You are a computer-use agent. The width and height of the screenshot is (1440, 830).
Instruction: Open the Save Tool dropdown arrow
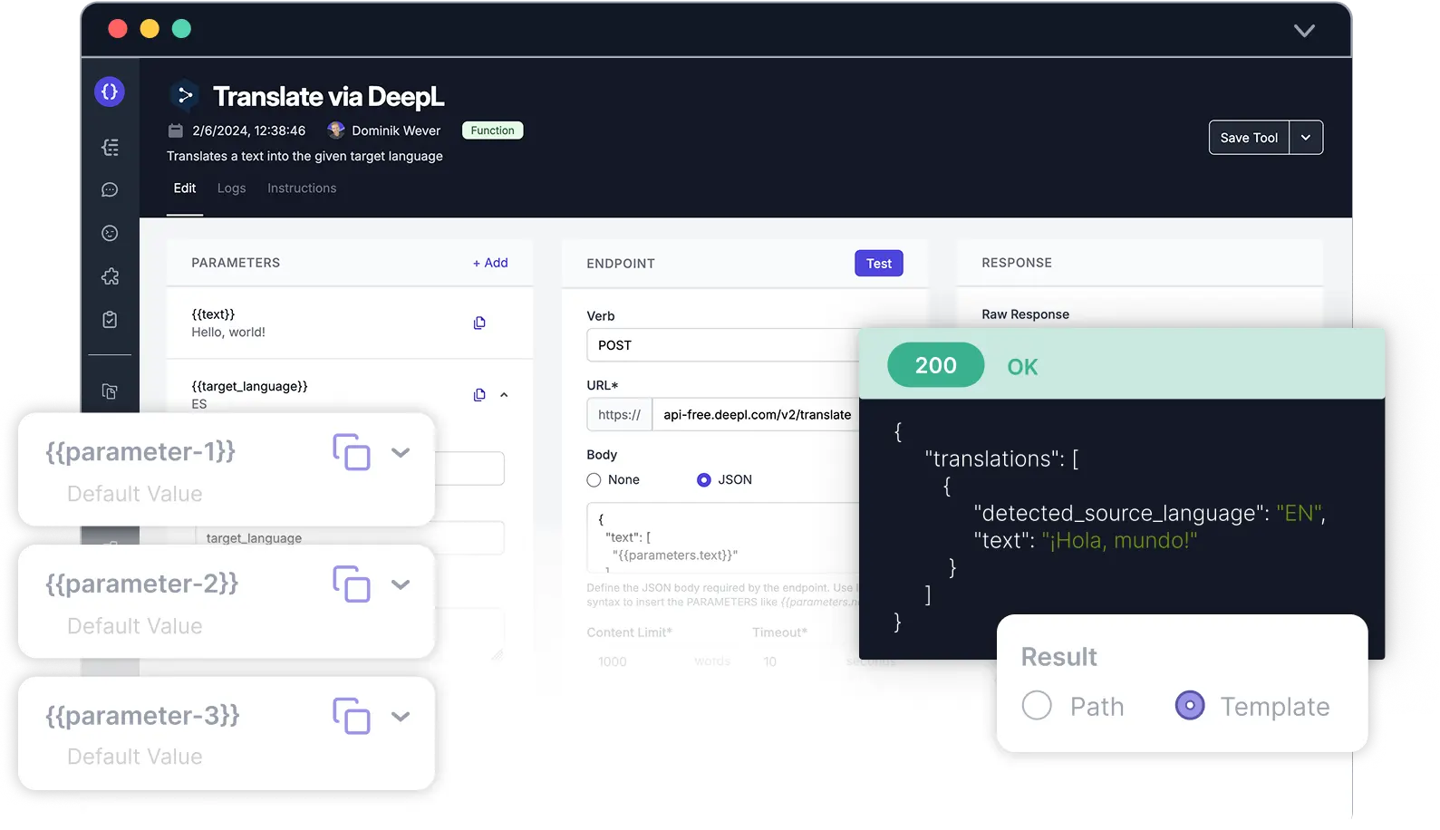tap(1306, 138)
